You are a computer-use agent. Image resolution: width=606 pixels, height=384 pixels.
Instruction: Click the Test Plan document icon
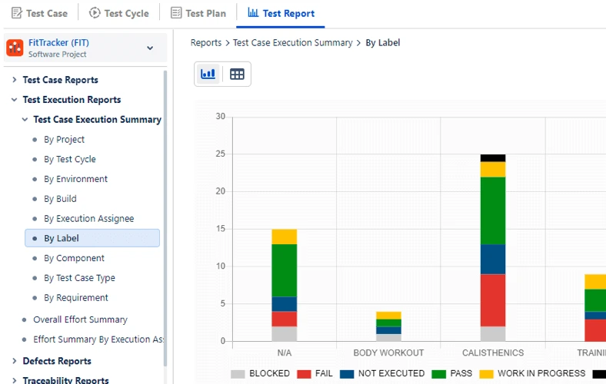tap(176, 13)
